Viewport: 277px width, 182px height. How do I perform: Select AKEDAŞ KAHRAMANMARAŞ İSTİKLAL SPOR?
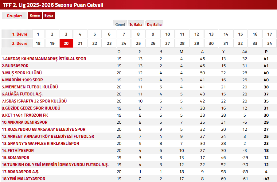[x=43, y=59]
